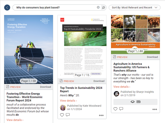
Task: Open more options on Top Trends card
Action: pyautogui.click(x=101, y=115)
